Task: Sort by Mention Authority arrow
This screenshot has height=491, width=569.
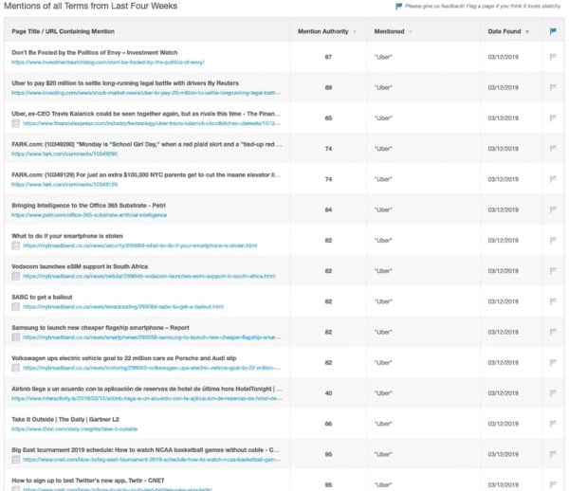Action: point(355,32)
